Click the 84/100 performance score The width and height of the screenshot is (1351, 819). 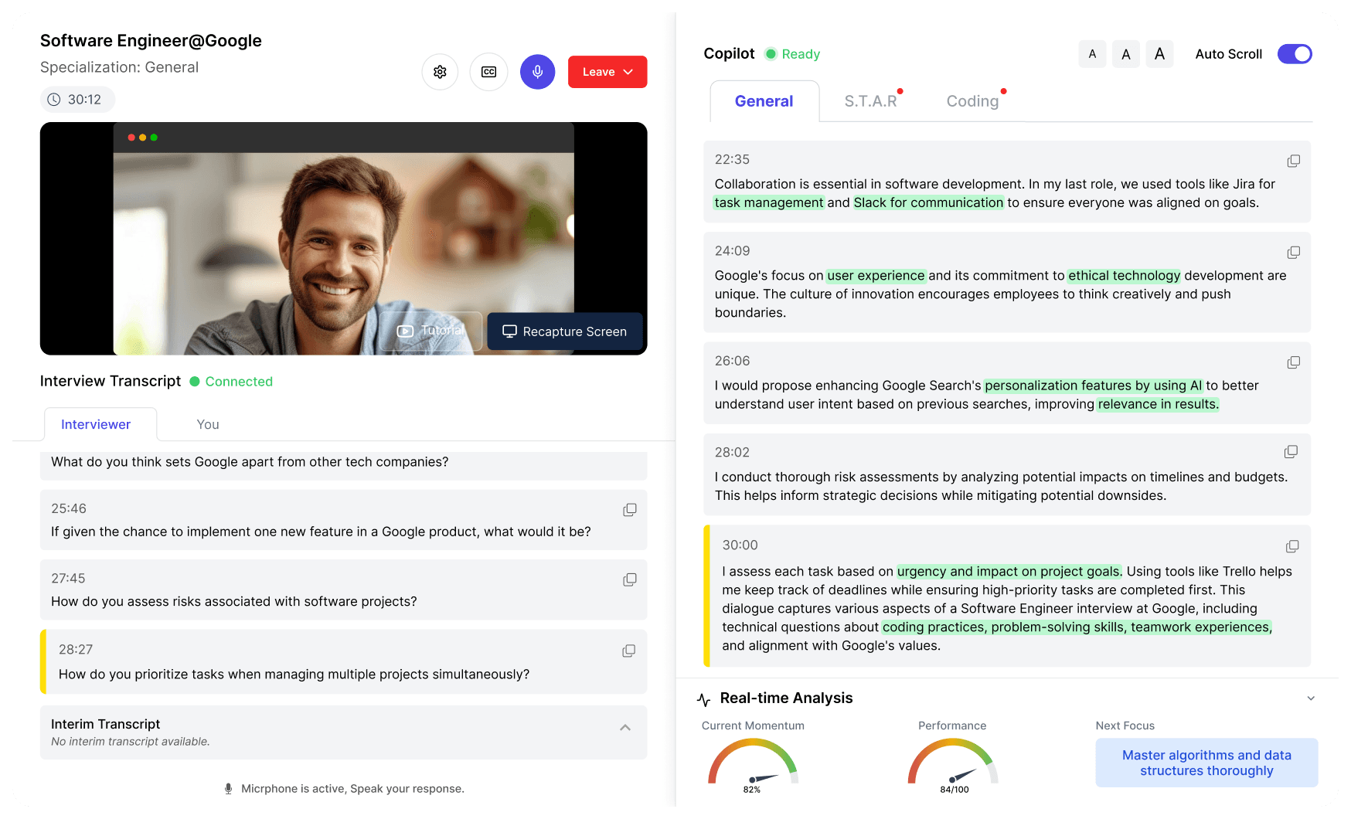click(x=954, y=790)
